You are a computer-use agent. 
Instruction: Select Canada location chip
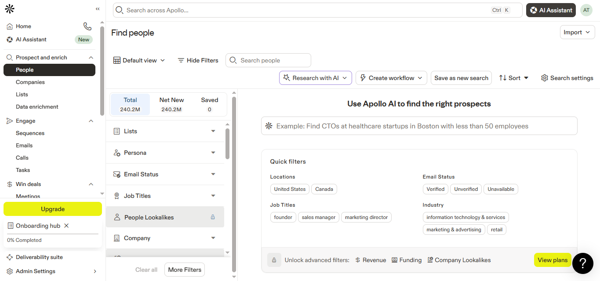(324, 189)
